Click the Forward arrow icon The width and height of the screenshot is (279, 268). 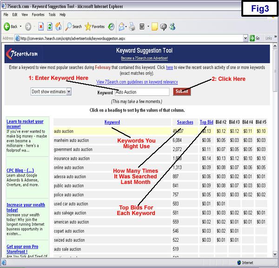click(x=28, y=26)
